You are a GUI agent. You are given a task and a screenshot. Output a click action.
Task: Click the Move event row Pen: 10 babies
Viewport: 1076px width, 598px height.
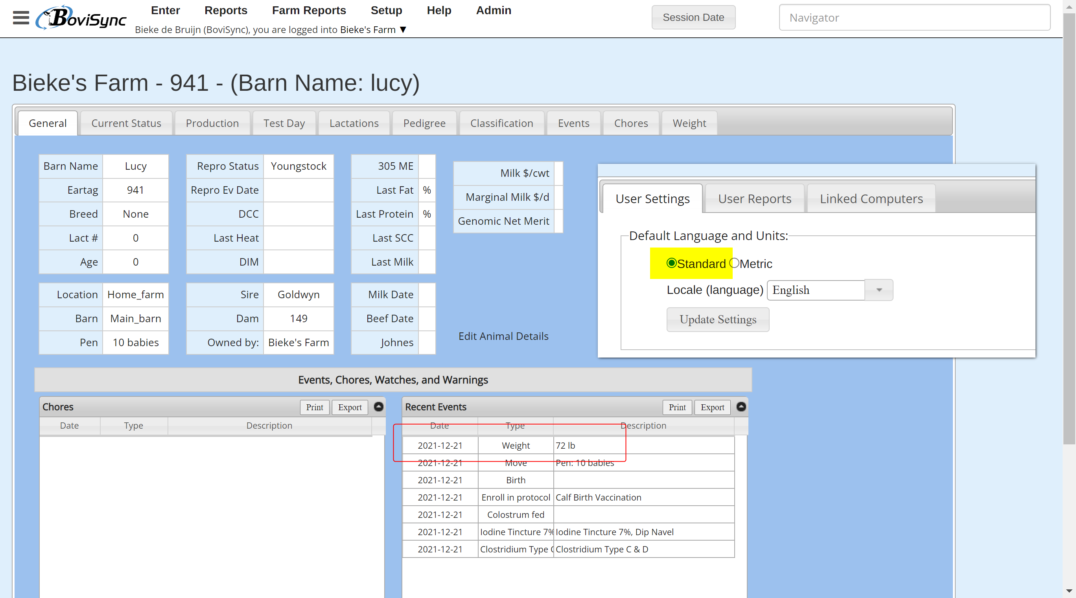tap(568, 462)
